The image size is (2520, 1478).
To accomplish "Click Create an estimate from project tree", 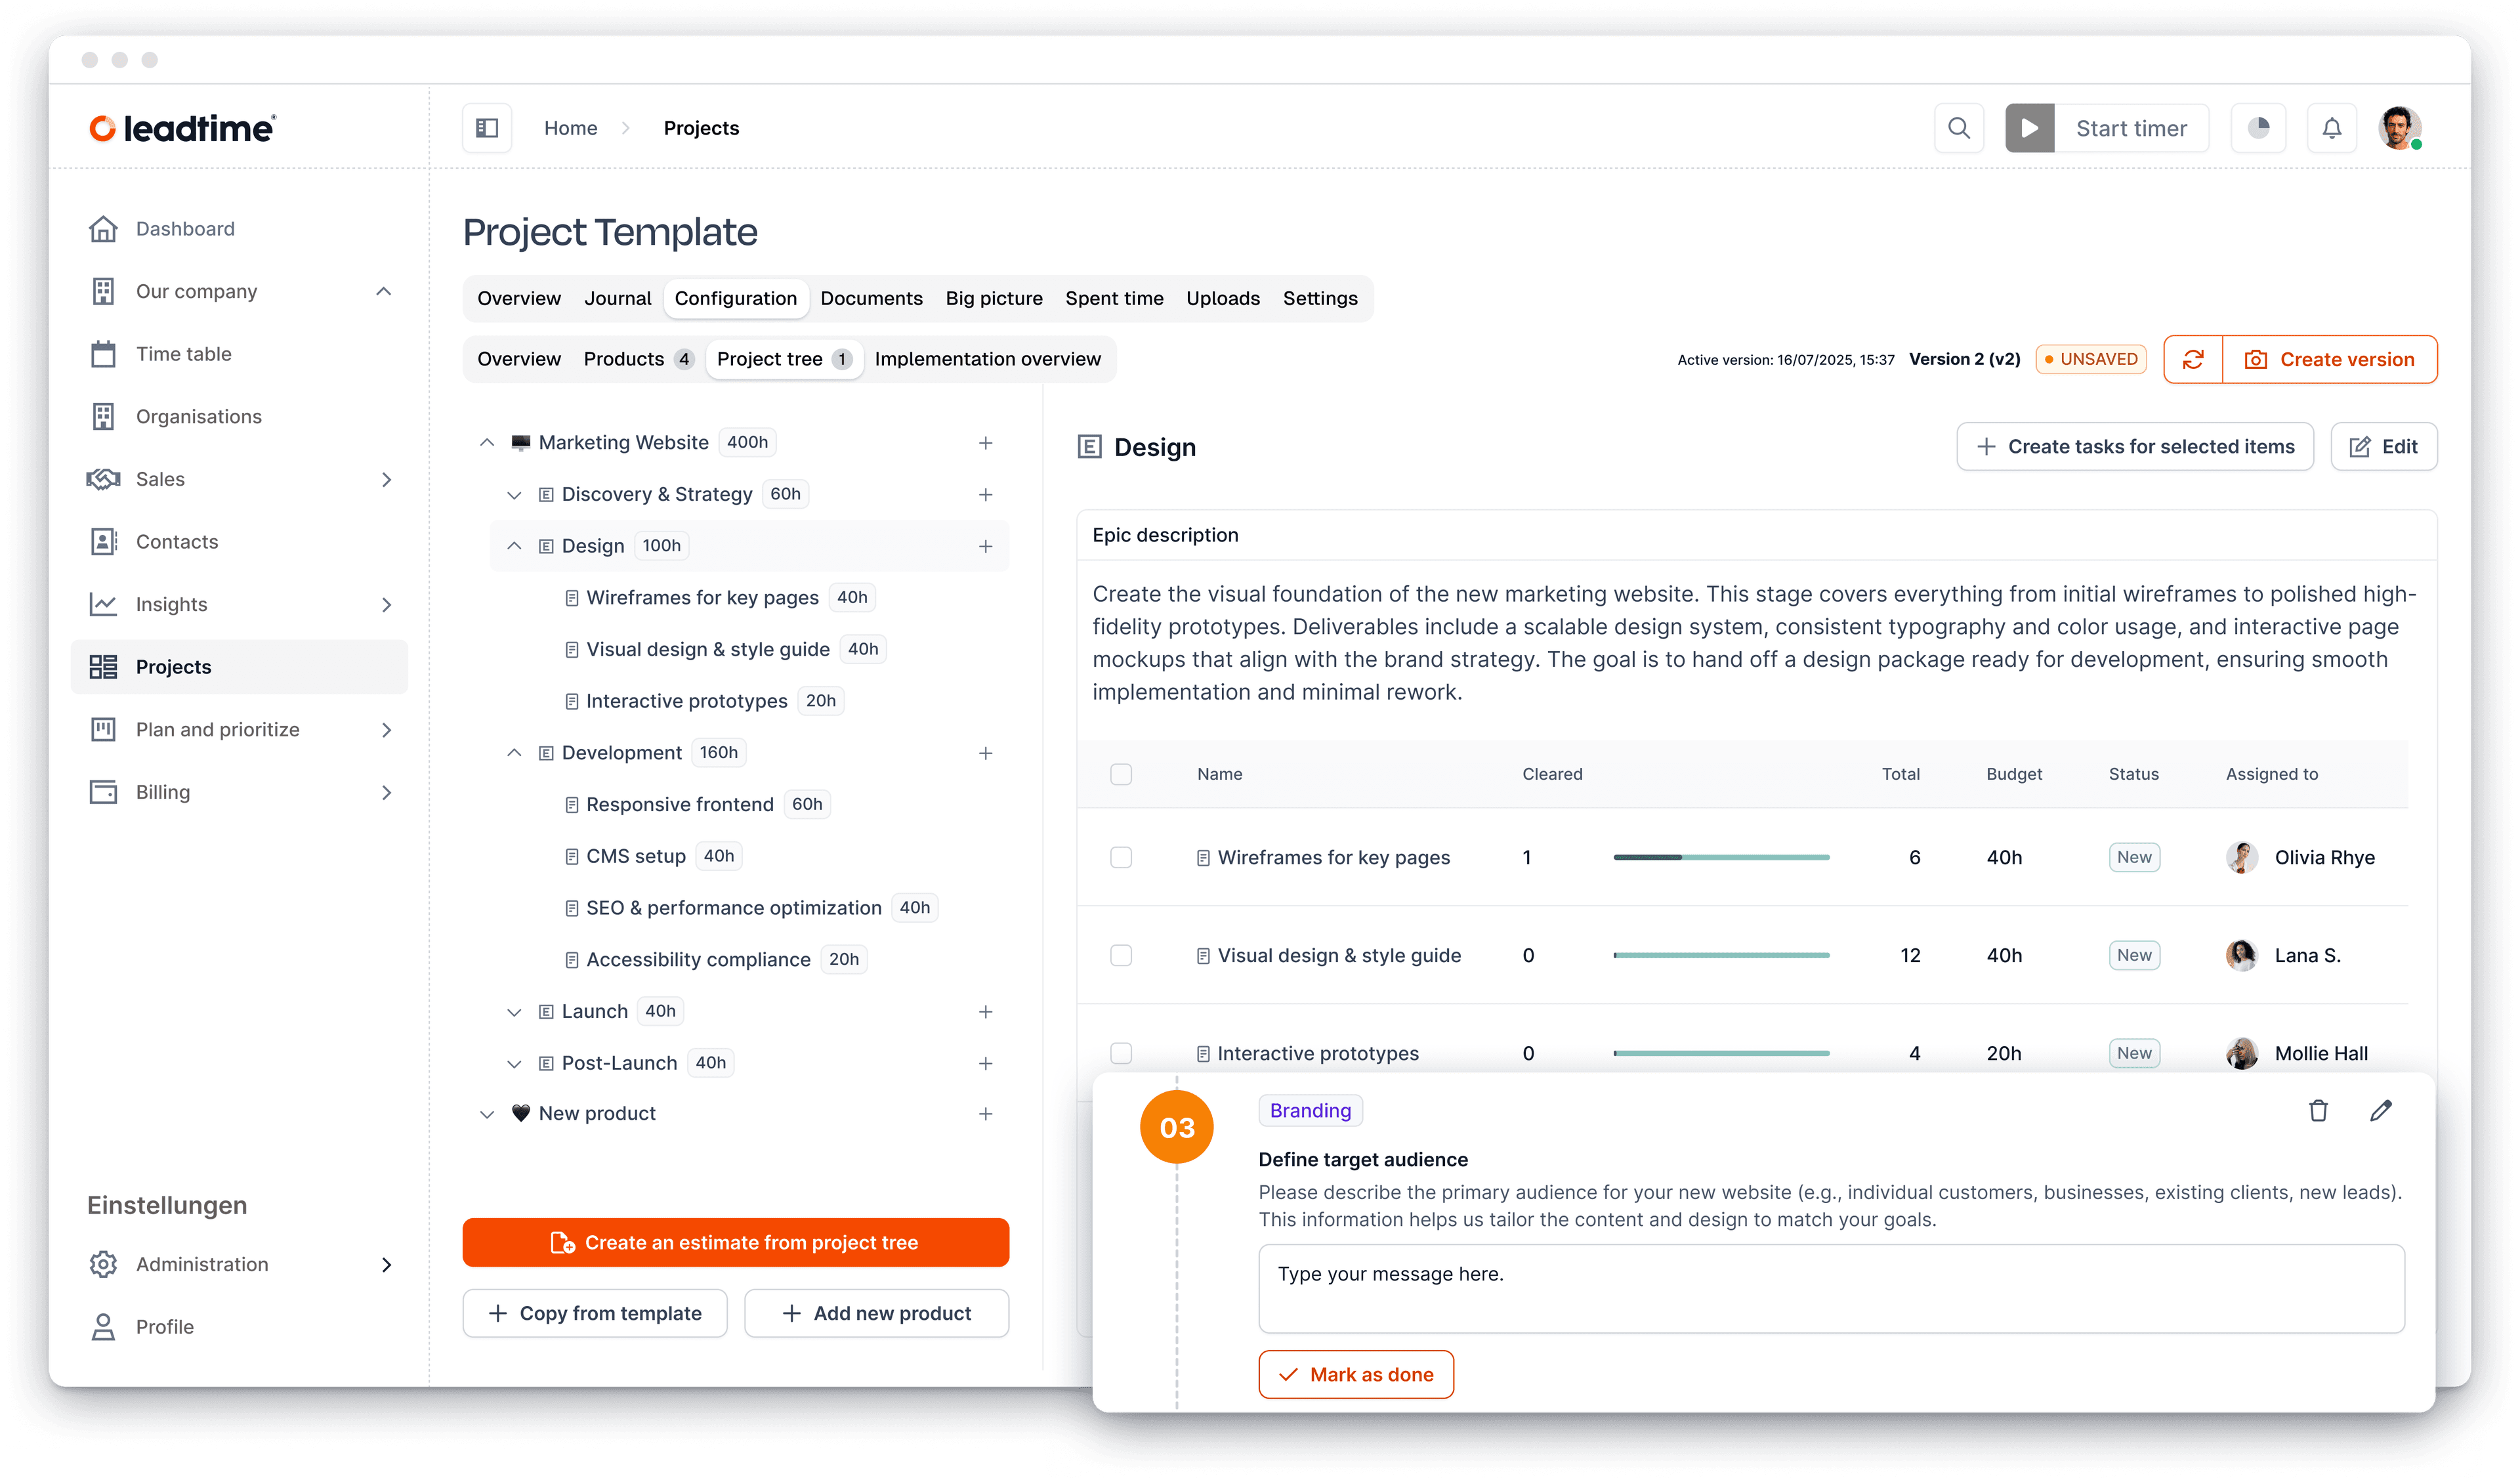I will tap(735, 1242).
